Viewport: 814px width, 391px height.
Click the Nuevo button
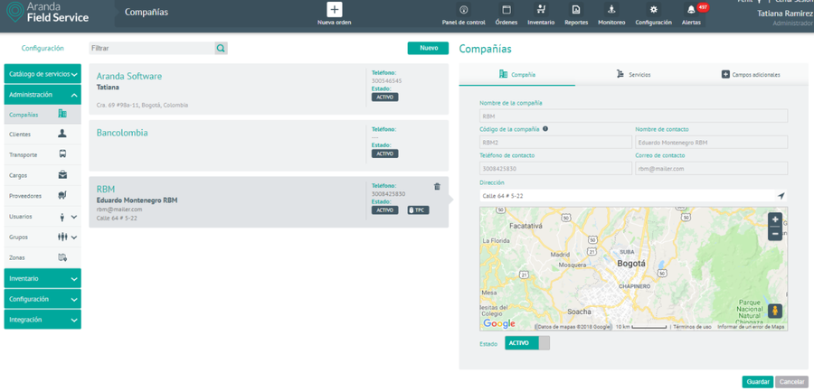tap(428, 48)
